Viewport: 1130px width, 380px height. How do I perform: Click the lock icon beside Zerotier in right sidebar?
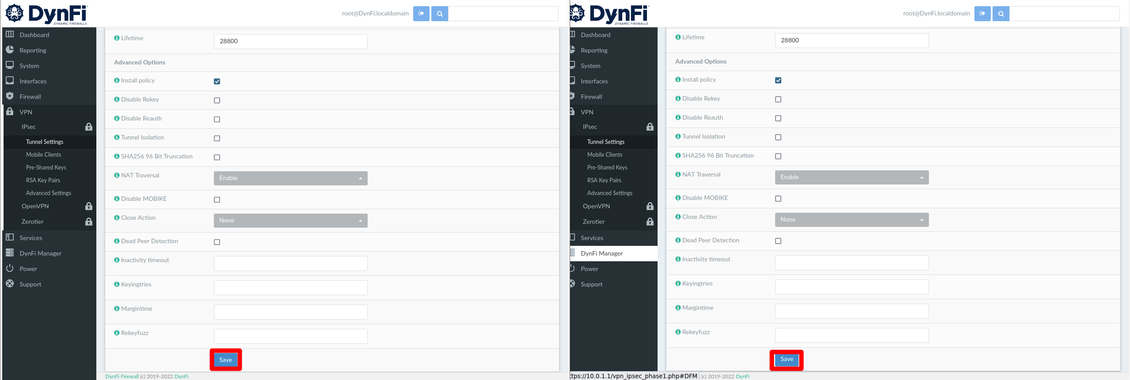point(650,222)
